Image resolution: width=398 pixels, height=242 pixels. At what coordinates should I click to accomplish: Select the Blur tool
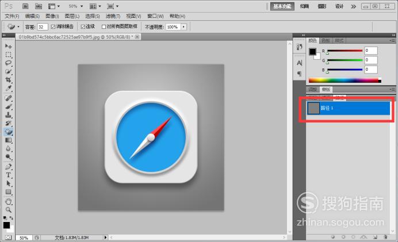[x=9, y=148]
